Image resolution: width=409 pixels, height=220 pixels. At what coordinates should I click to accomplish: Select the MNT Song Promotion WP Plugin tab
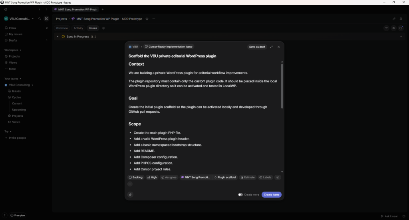click(75, 10)
